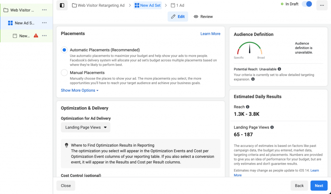Select Automatic Placements radio option
The image size is (331, 194).
coord(64,50)
